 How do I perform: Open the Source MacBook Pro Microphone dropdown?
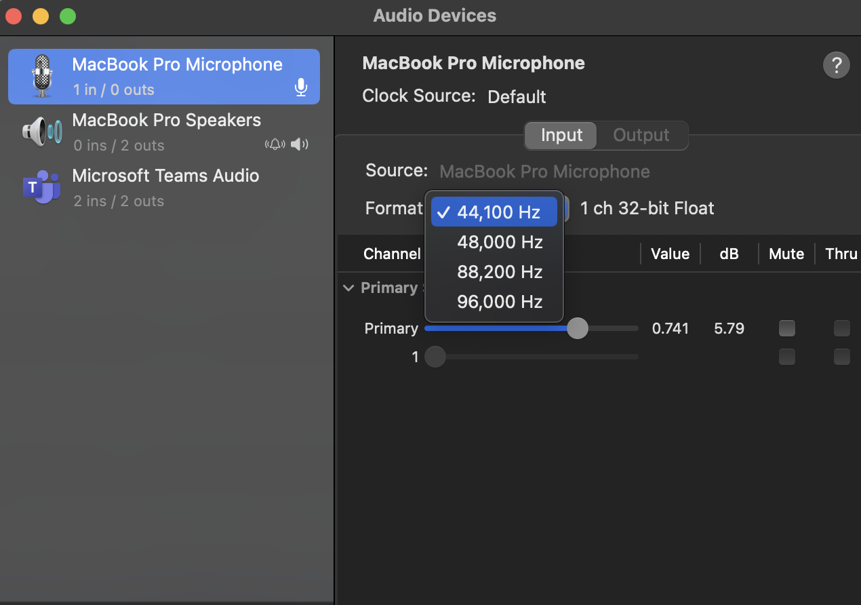click(x=544, y=172)
